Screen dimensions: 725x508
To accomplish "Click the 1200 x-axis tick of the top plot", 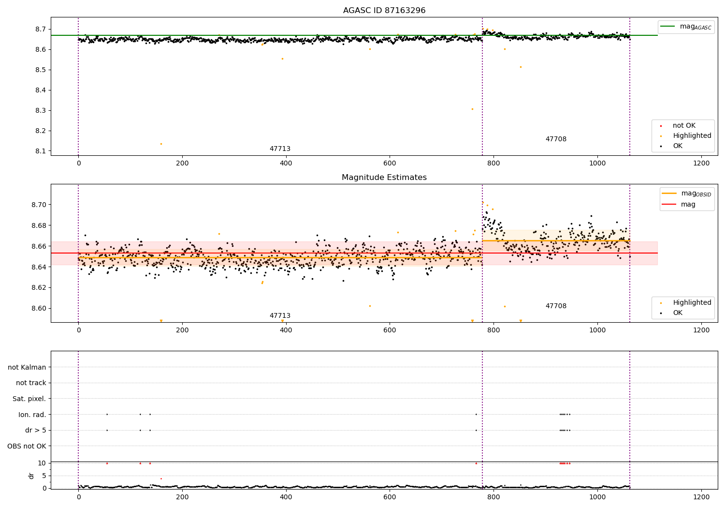I will pos(701,164).
